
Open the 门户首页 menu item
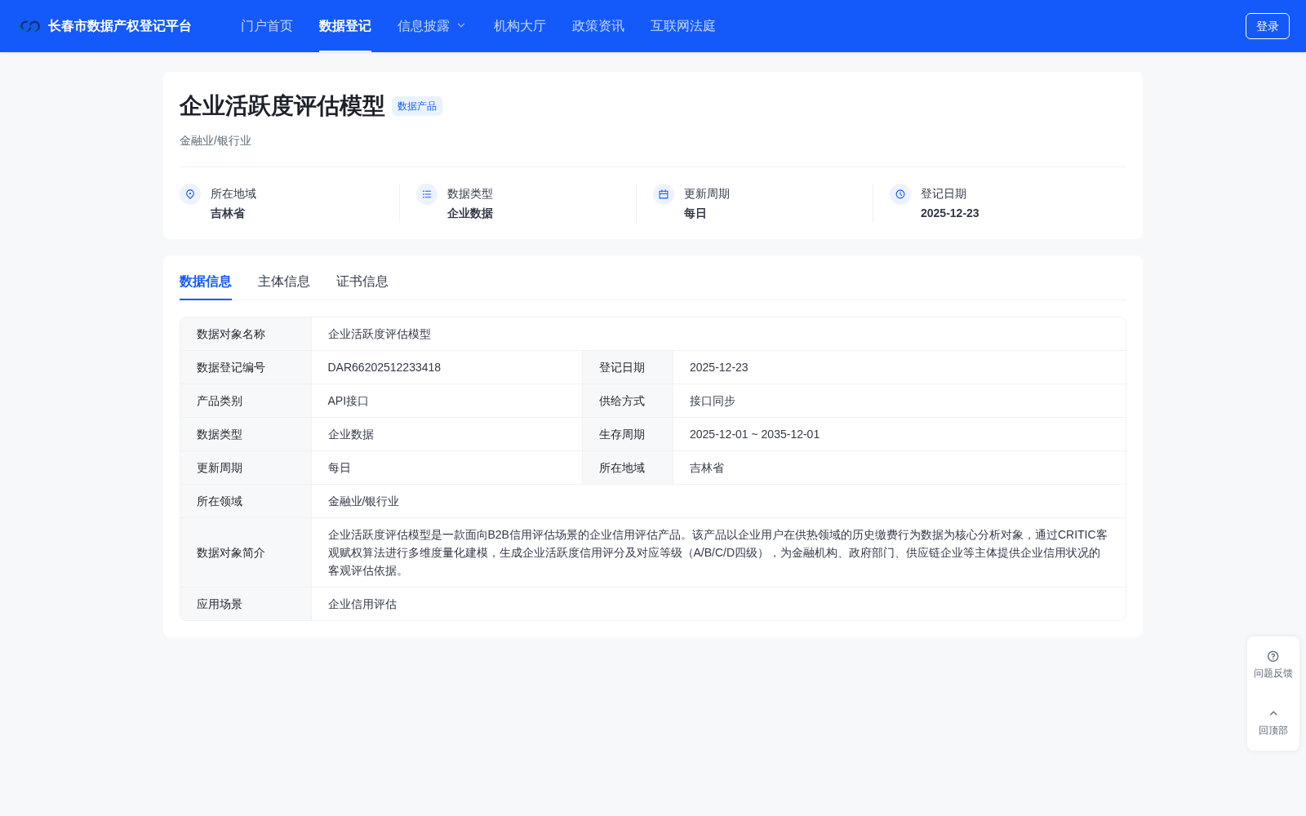(267, 26)
